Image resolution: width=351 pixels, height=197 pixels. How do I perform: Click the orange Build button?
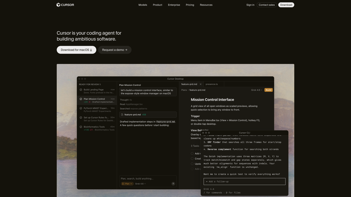(x=268, y=90)
